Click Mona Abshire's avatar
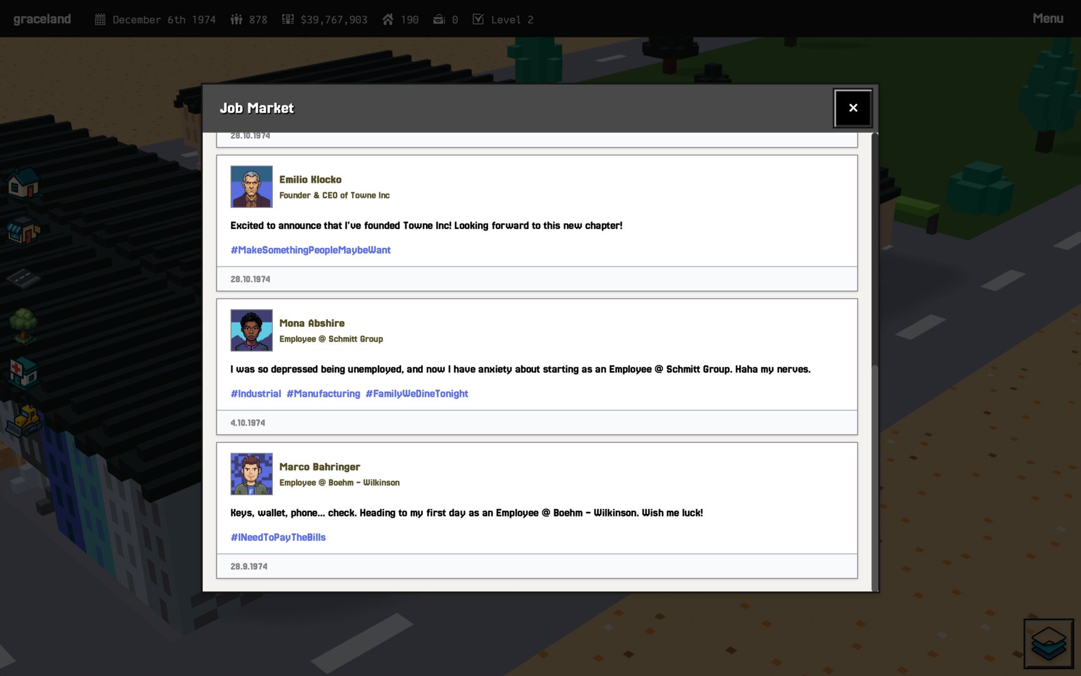This screenshot has height=676, width=1081. 251,330
